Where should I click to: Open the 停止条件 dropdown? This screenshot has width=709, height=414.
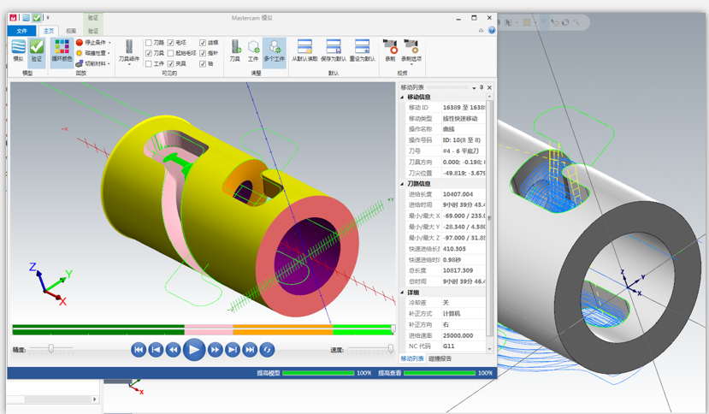(x=92, y=42)
